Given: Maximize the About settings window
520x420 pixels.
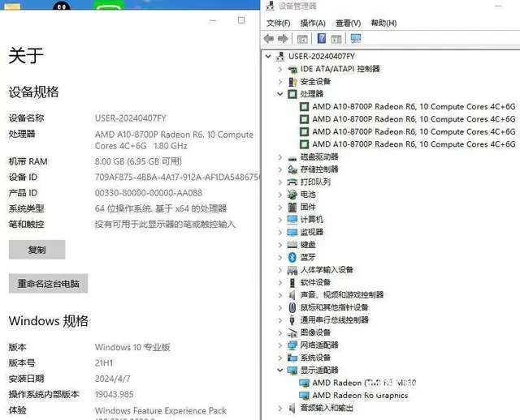Looking at the screenshot, I should coord(241,20).
